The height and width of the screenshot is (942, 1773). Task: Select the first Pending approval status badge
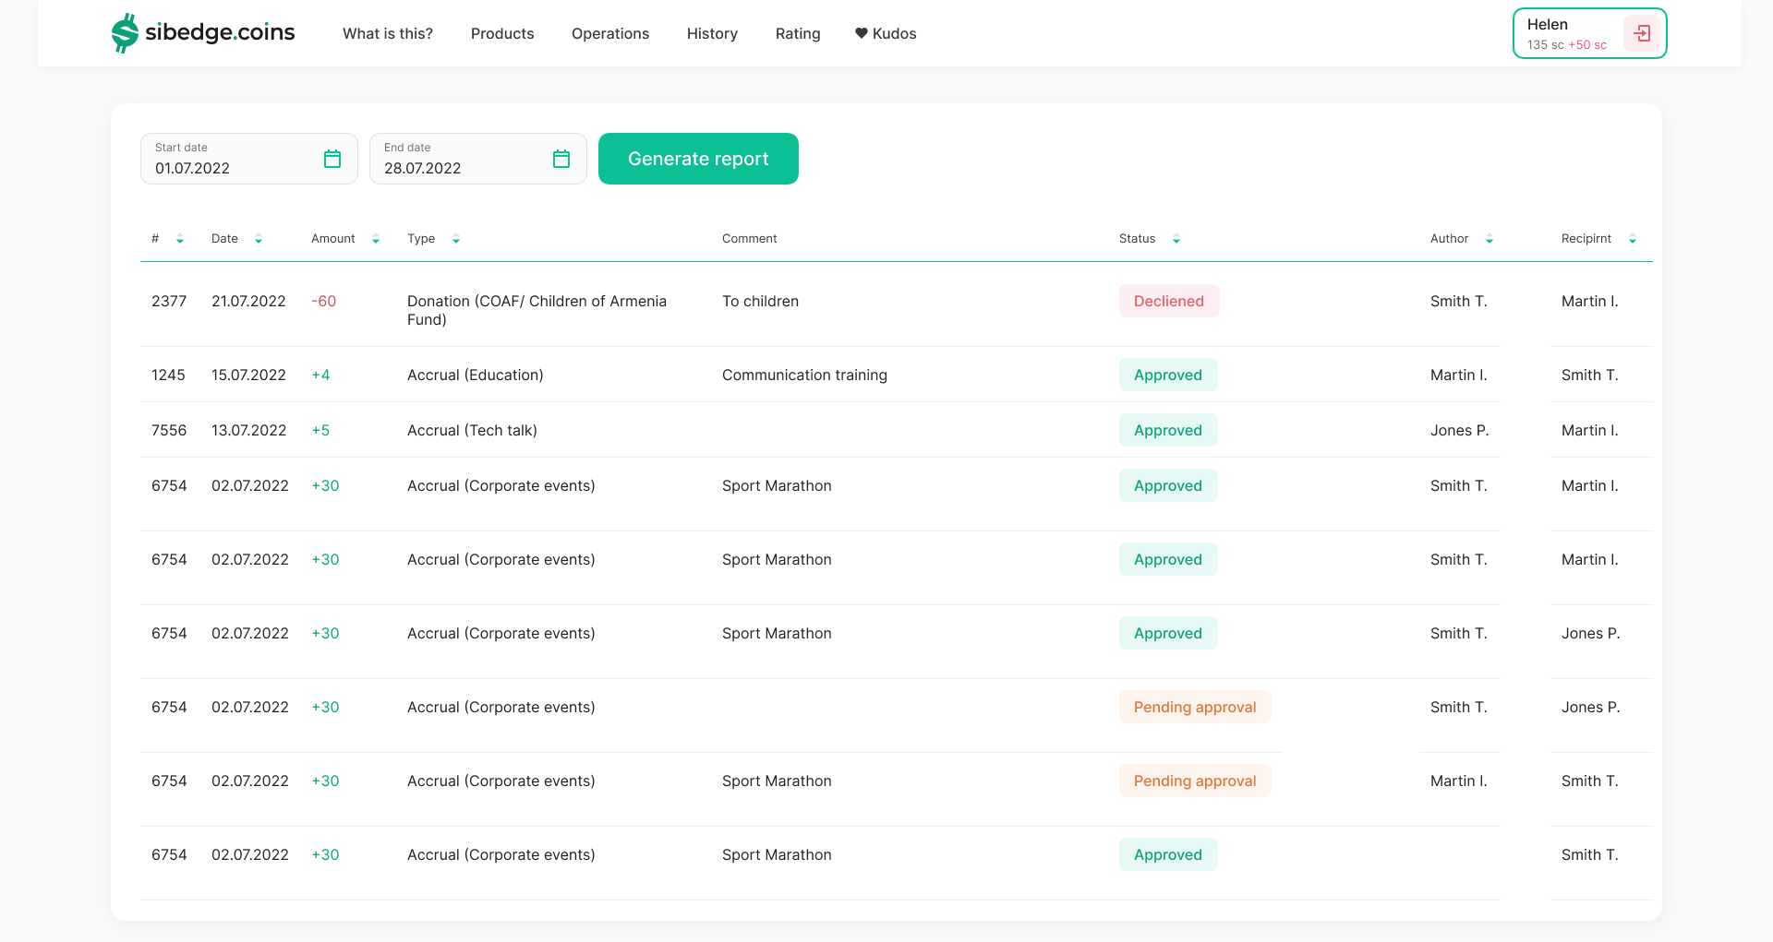(x=1195, y=707)
